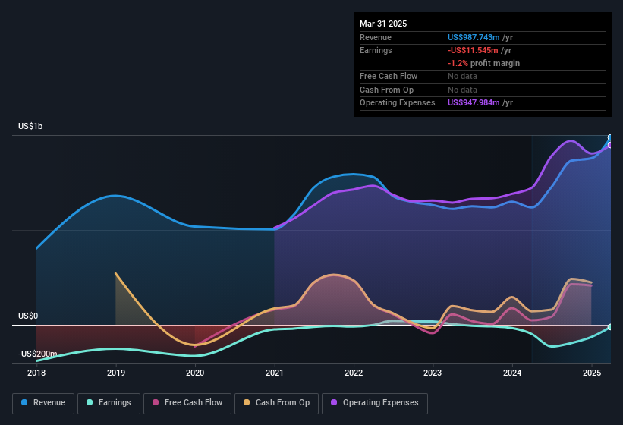Click the Free Cash Flow No data value

coord(462,76)
